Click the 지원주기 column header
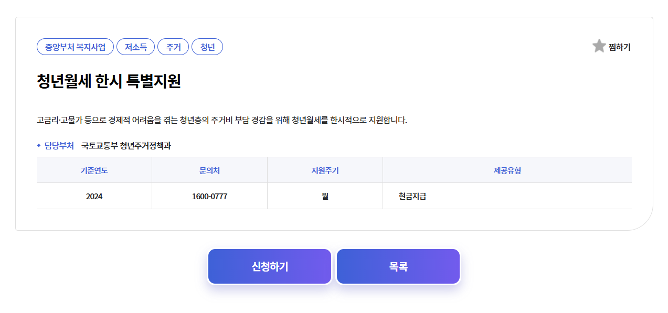This screenshot has height=313, width=668. click(325, 169)
